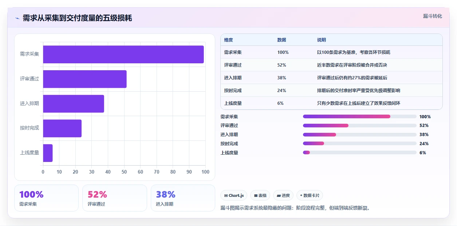Click the 漏斗转化 tag in header
Viewport: 457px width, 226px height.
[x=433, y=16]
